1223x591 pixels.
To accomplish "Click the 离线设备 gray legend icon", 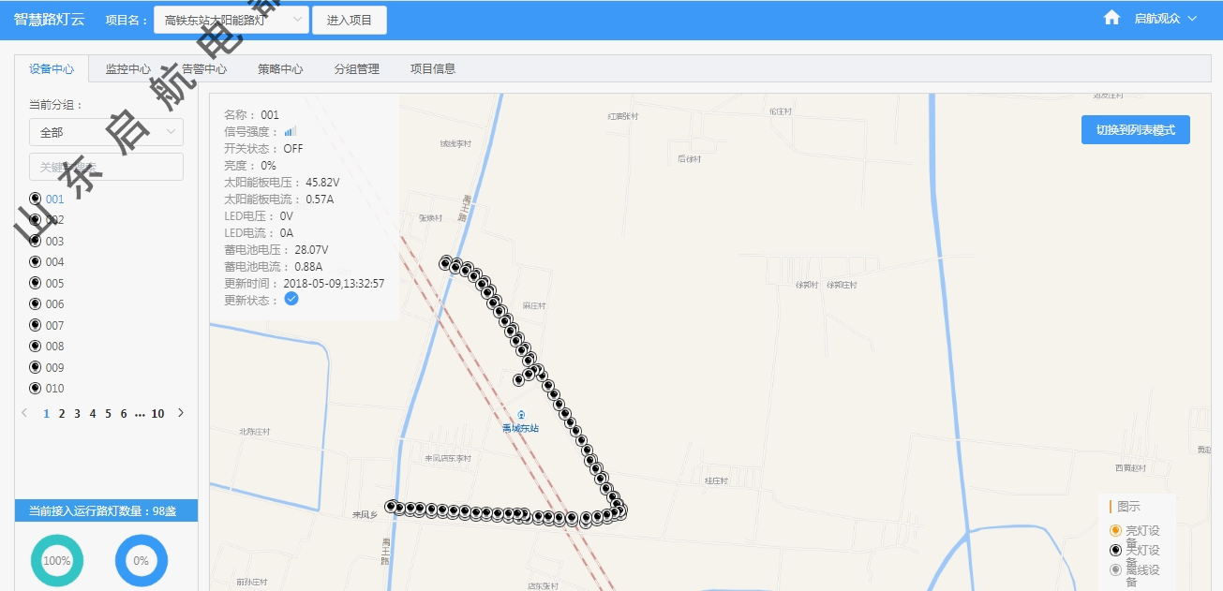I will click(x=1115, y=569).
